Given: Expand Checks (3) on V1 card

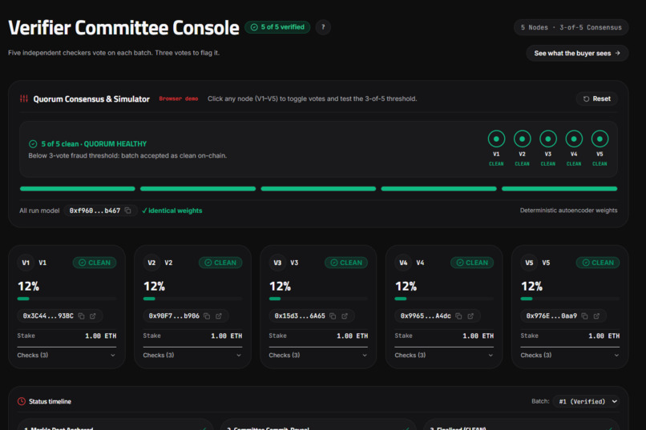Looking at the screenshot, I should pyautogui.click(x=67, y=355).
